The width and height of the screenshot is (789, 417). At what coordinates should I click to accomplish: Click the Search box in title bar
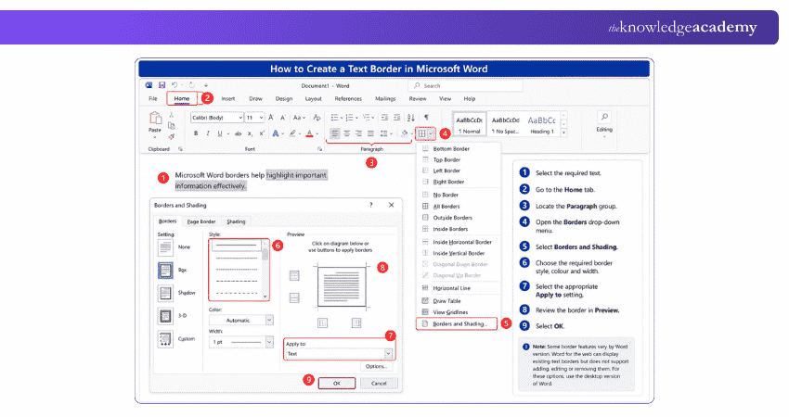click(465, 86)
